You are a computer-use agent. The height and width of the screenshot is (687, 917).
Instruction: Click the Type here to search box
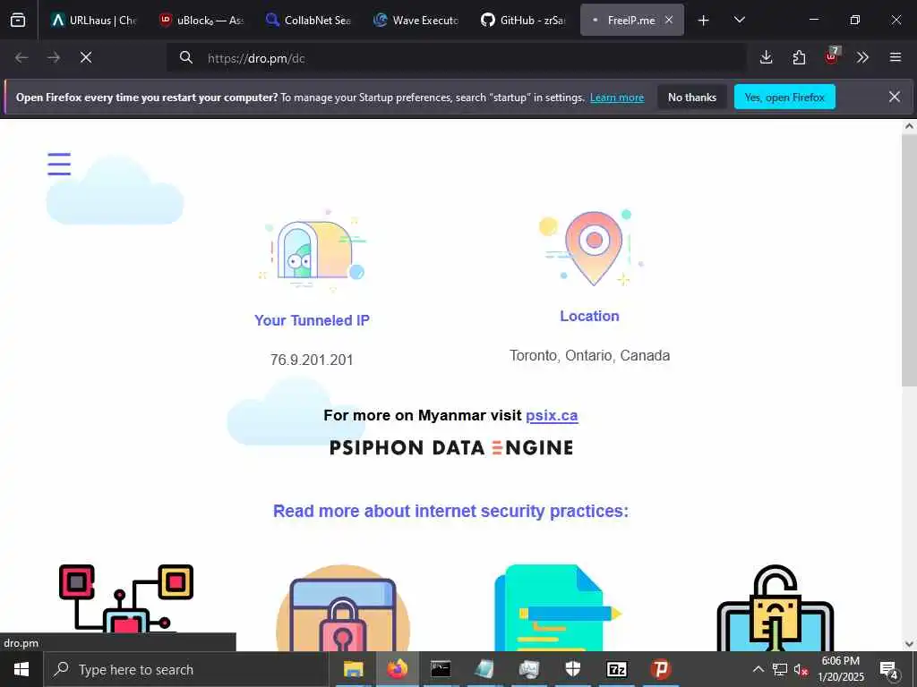[x=186, y=669]
